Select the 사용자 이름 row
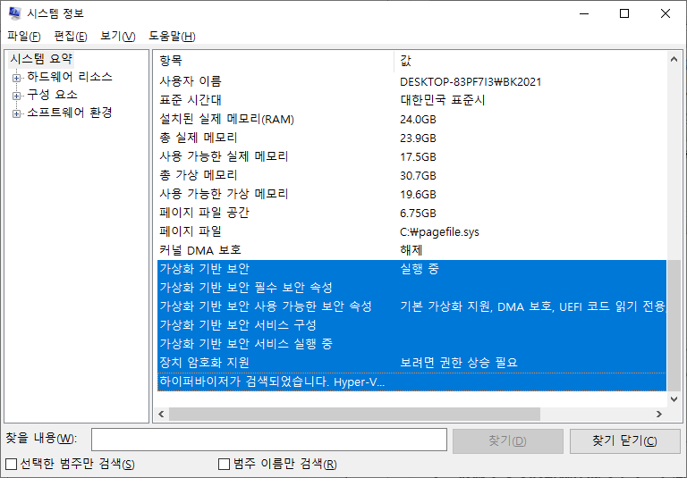 click(411, 81)
